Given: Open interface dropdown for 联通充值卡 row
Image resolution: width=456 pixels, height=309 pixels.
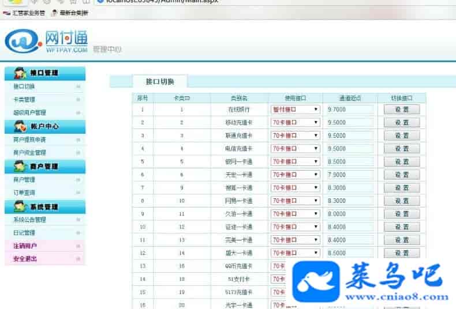Looking at the screenshot, I should click(295, 135).
